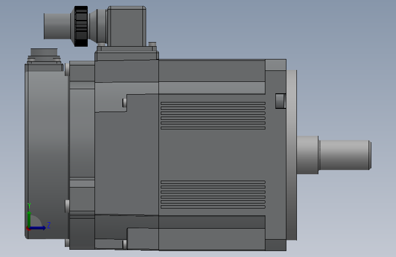Screen dimensions: 396x257
Task: Select the lower group of cooling fins
Action: click(x=213, y=194)
